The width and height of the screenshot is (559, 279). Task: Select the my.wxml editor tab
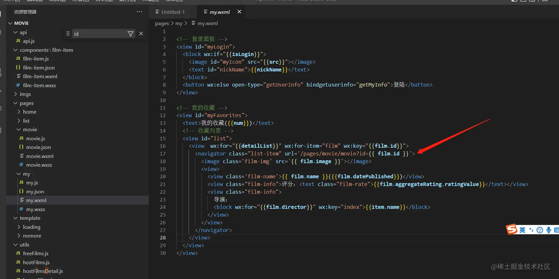click(220, 12)
